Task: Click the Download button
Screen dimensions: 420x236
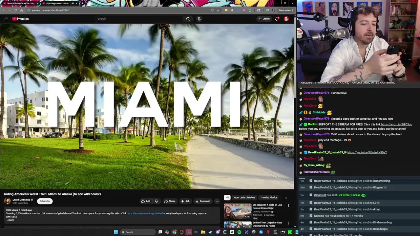Action: (x=202, y=201)
